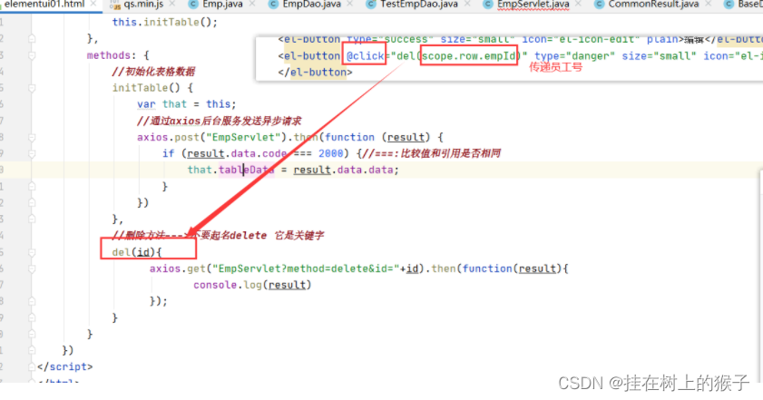Click the </script> closing tag
This screenshot has width=763, height=400.
tap(64, 366)
